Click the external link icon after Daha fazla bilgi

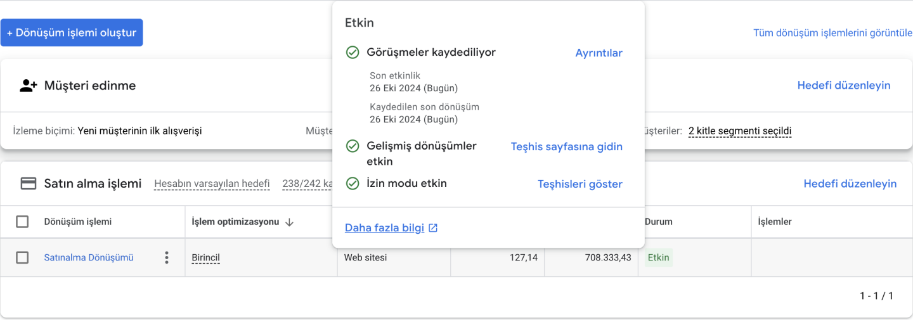click(433, 228)
